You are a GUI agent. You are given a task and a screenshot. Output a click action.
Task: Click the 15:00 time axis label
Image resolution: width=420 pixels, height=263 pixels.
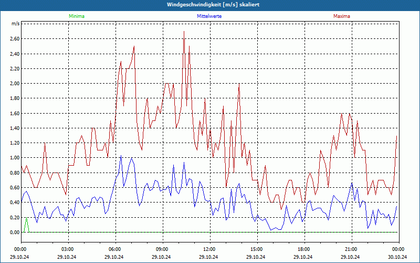(257, 249)
